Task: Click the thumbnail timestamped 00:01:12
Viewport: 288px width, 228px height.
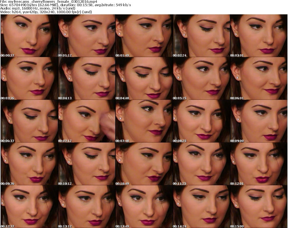Action: [87, 36]
